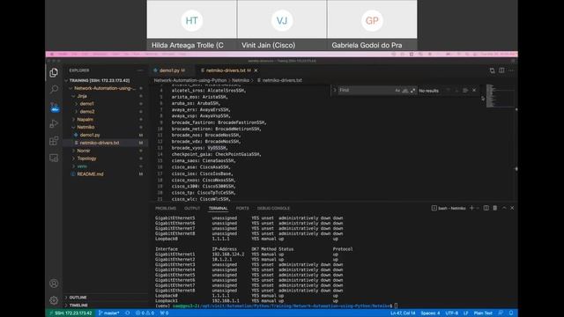Click Spaces: 4 indentation setting

coord(430,313)
